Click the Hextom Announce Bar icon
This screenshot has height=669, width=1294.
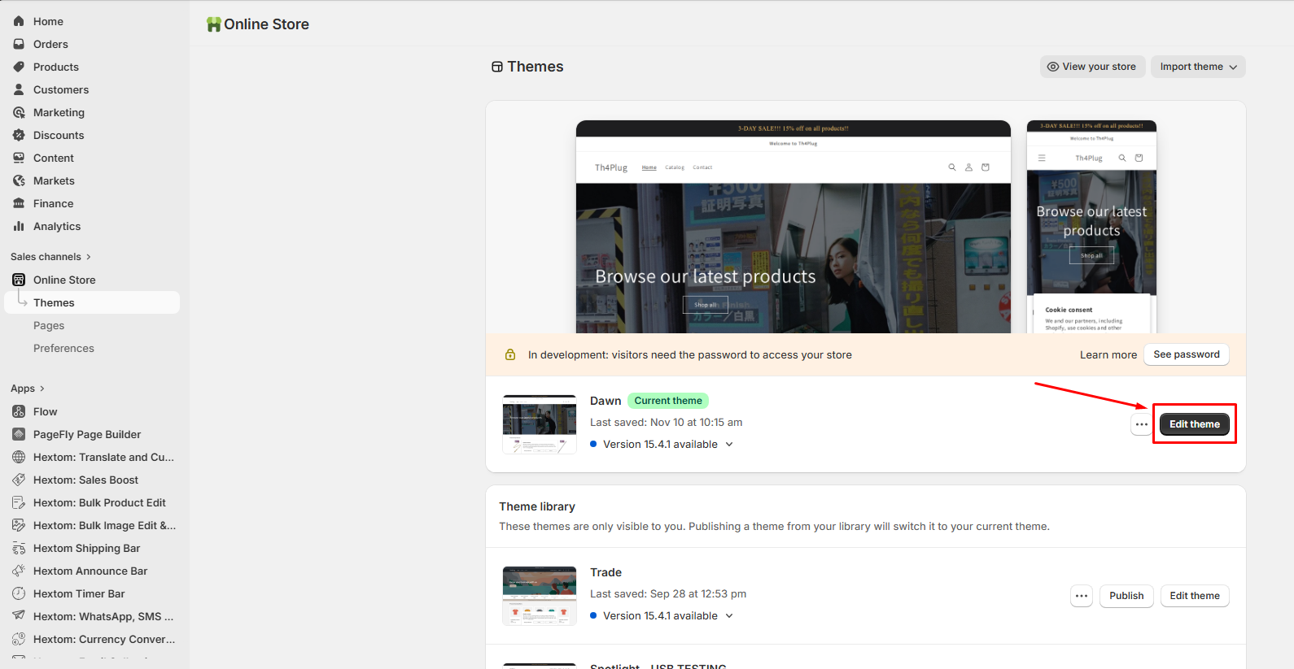point(19,571)
